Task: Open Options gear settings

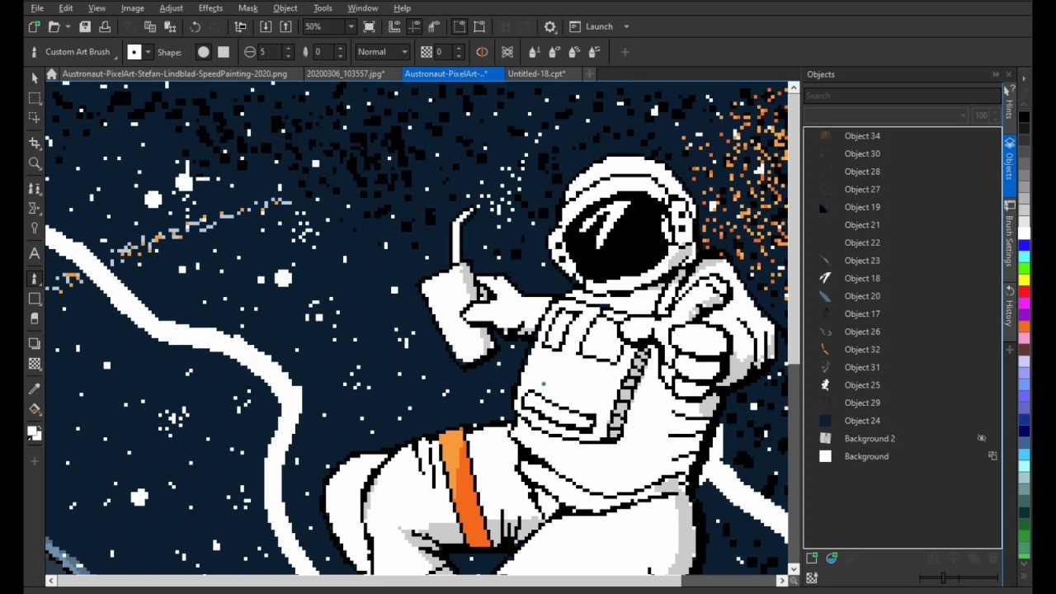Action: coord(549,26)
